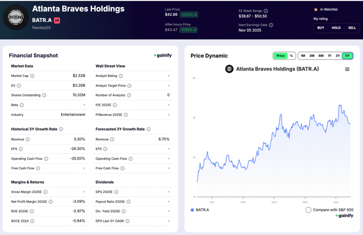Select the 3Y time range tab
This screenshot has width=363, height=235.
click(339, 56)
